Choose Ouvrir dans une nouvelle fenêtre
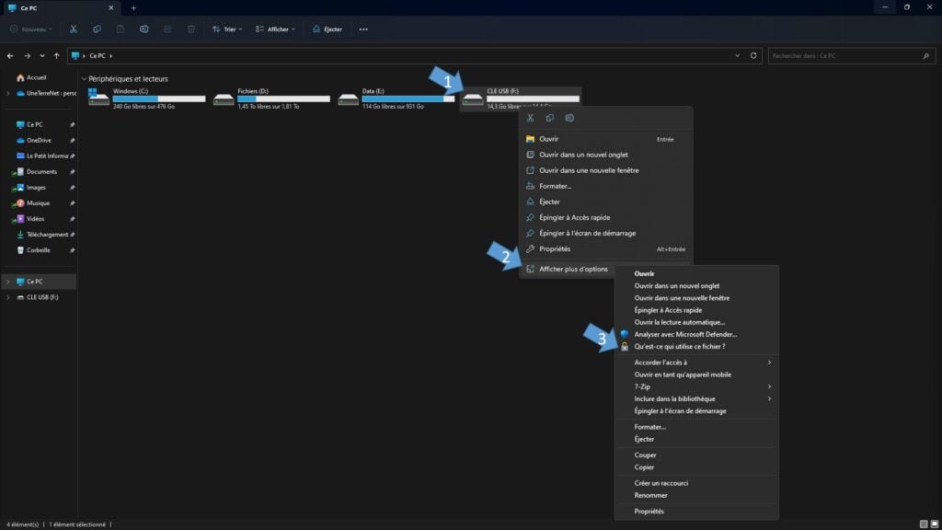This screenshot has width=942, height=530. click(605, 170)
